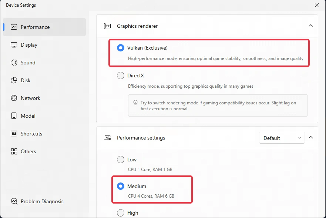Switch to the Display settings tab
Screen dimensions: 326x218
[x=30, y=44]
